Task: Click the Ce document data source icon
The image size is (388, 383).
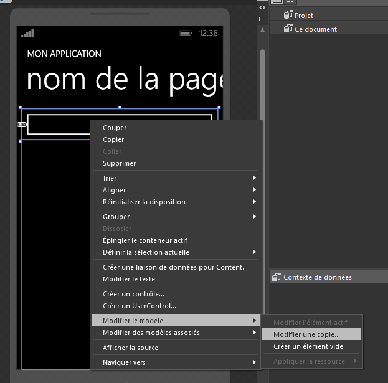Action: pyautogui.click(x=288, y=29)
